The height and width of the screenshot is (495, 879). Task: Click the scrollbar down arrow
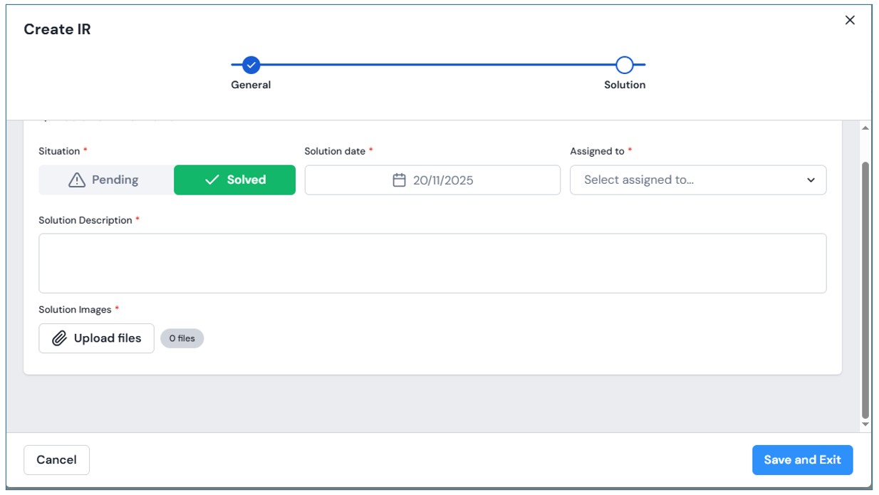pyautogui.click(x=865, y=424)
